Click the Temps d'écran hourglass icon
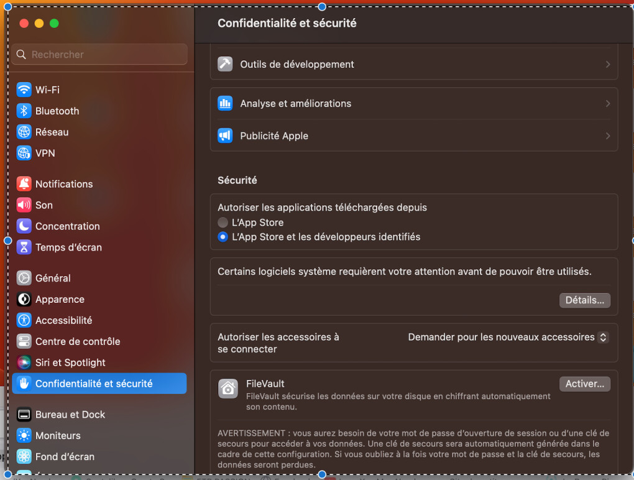The width and height of the screenshot is (634, 480). coord(24,247)
